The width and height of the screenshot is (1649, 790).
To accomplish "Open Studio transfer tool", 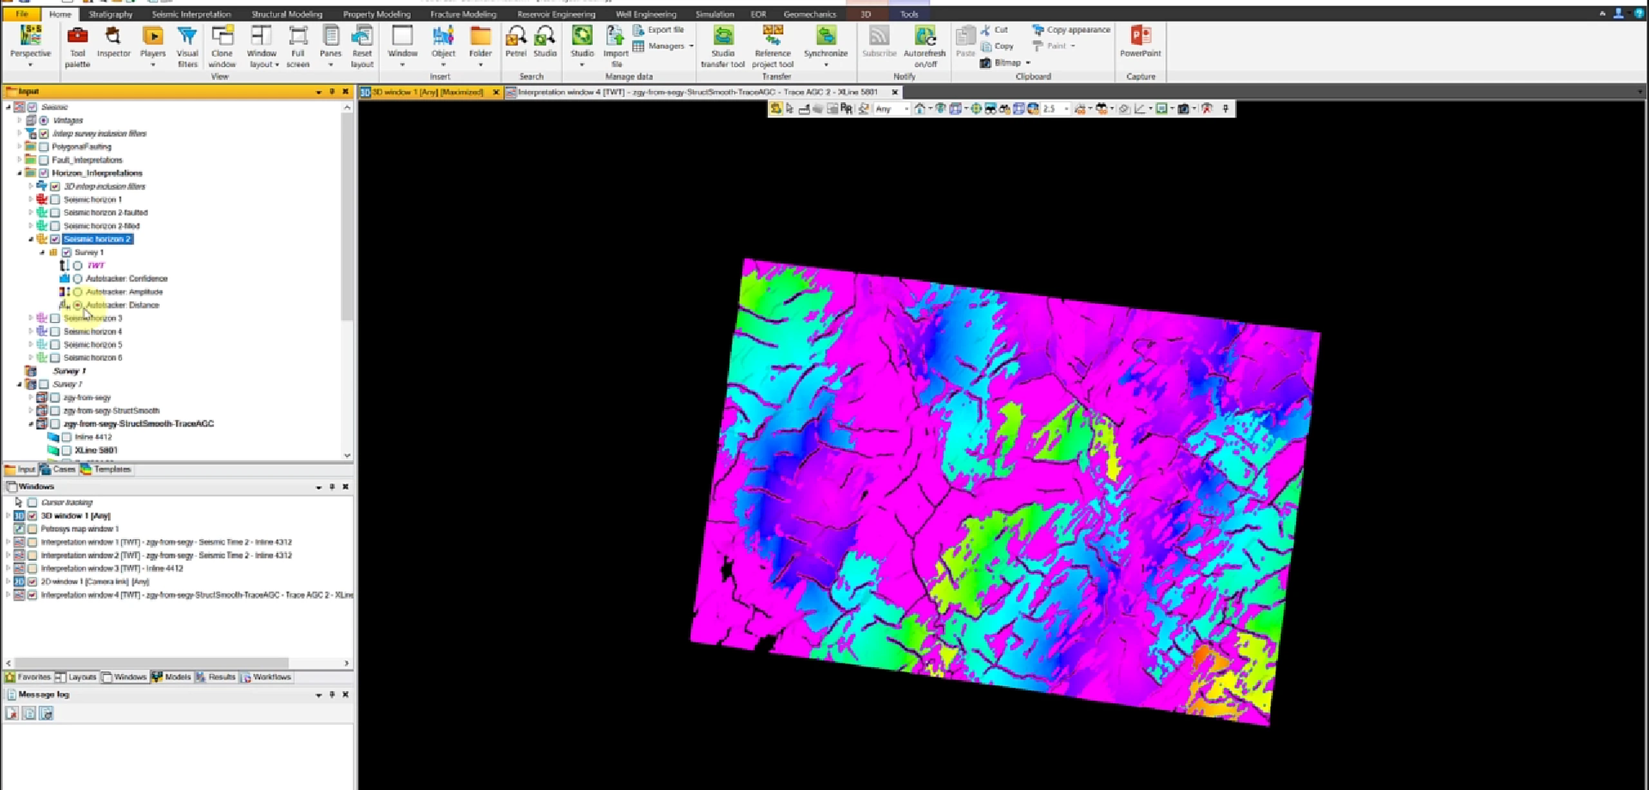I will pyautogui.click(x=723, y=47).
